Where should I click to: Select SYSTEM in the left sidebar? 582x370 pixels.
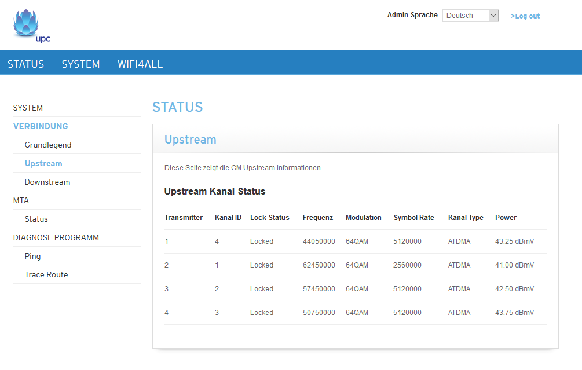[x=28, y=108]
